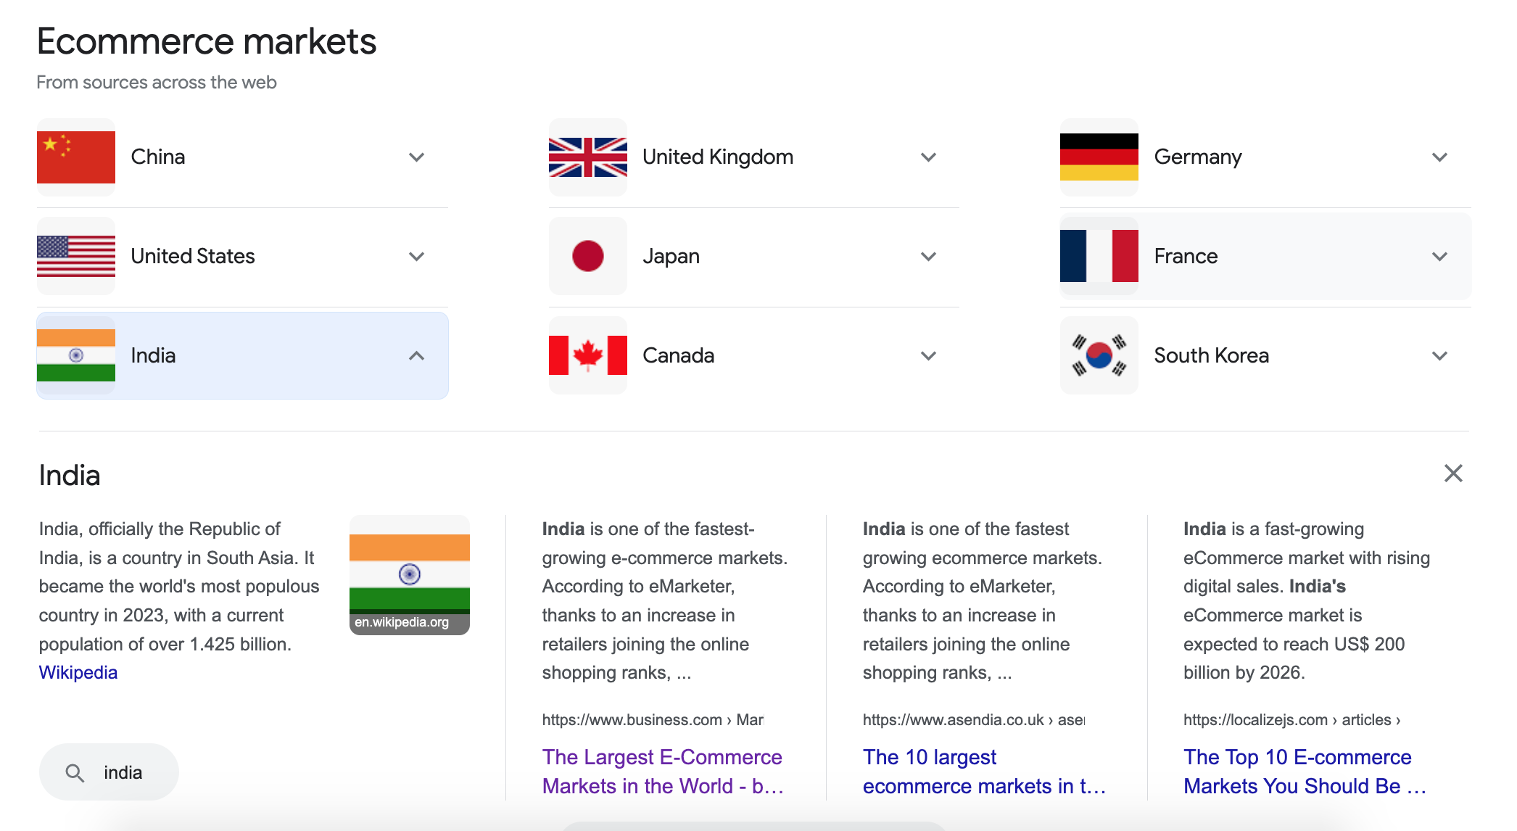
Task: Click the Germany flag icon
Action: click(x=1099, y=157)
